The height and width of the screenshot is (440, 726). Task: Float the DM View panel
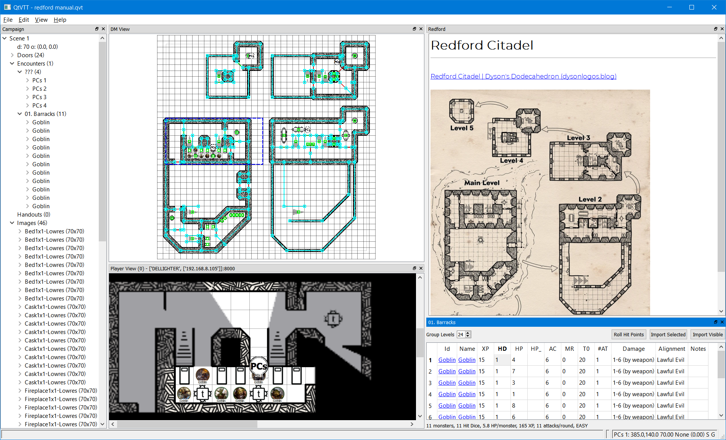coord(414,29)
